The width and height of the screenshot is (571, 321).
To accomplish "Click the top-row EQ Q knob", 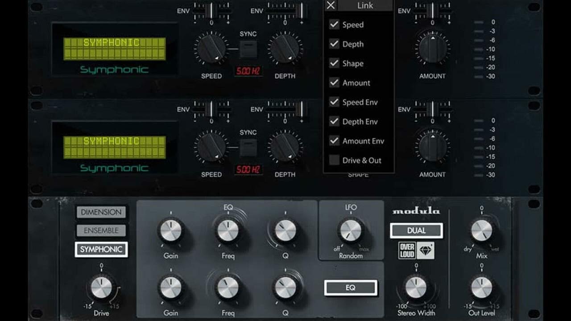I will pos(285,230).
